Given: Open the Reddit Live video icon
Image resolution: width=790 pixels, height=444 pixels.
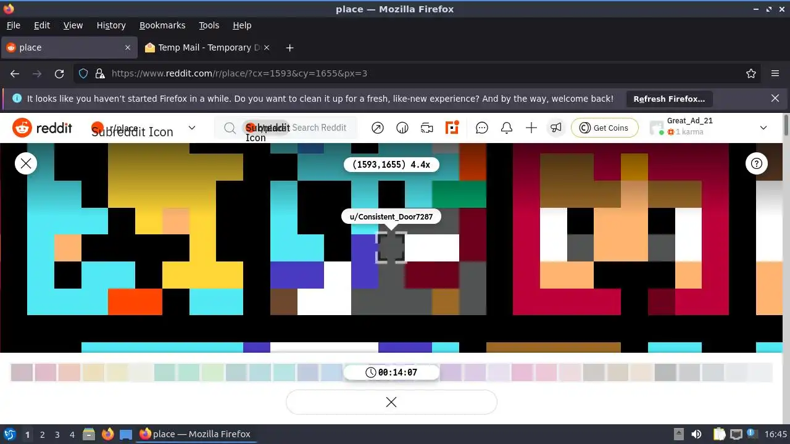Looking at the screenshot, I should coord(427,128).
